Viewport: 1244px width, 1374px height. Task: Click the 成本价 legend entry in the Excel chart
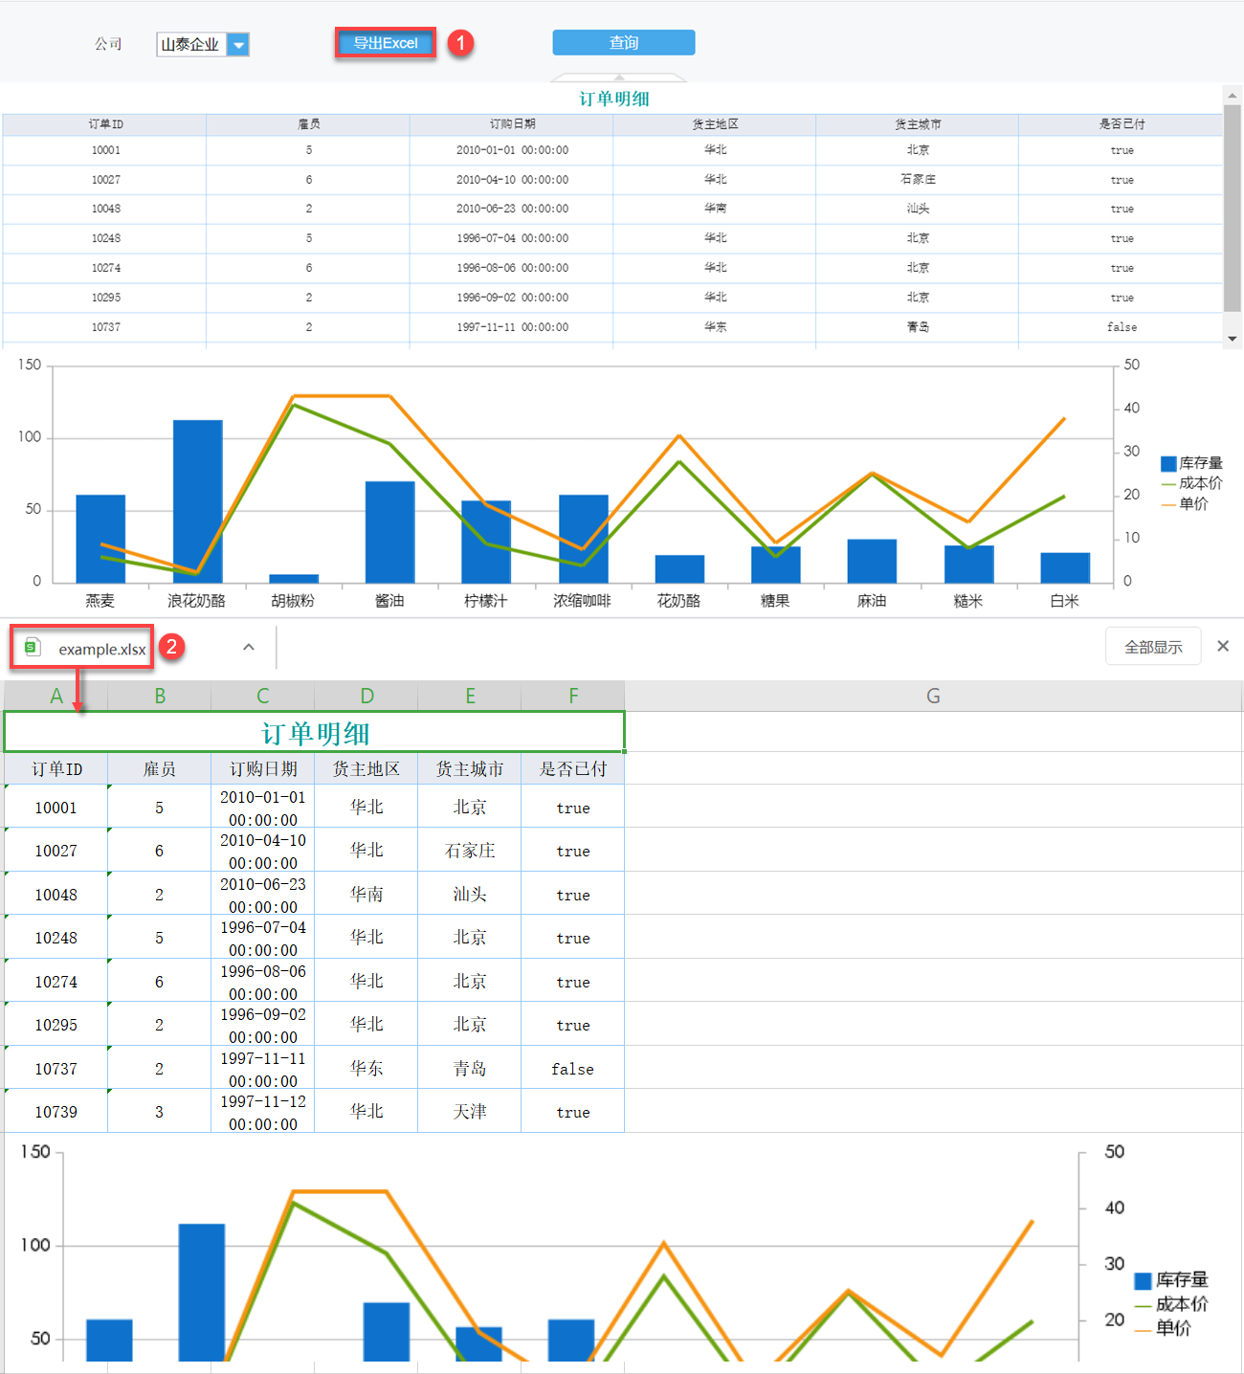[1171, 1304]
